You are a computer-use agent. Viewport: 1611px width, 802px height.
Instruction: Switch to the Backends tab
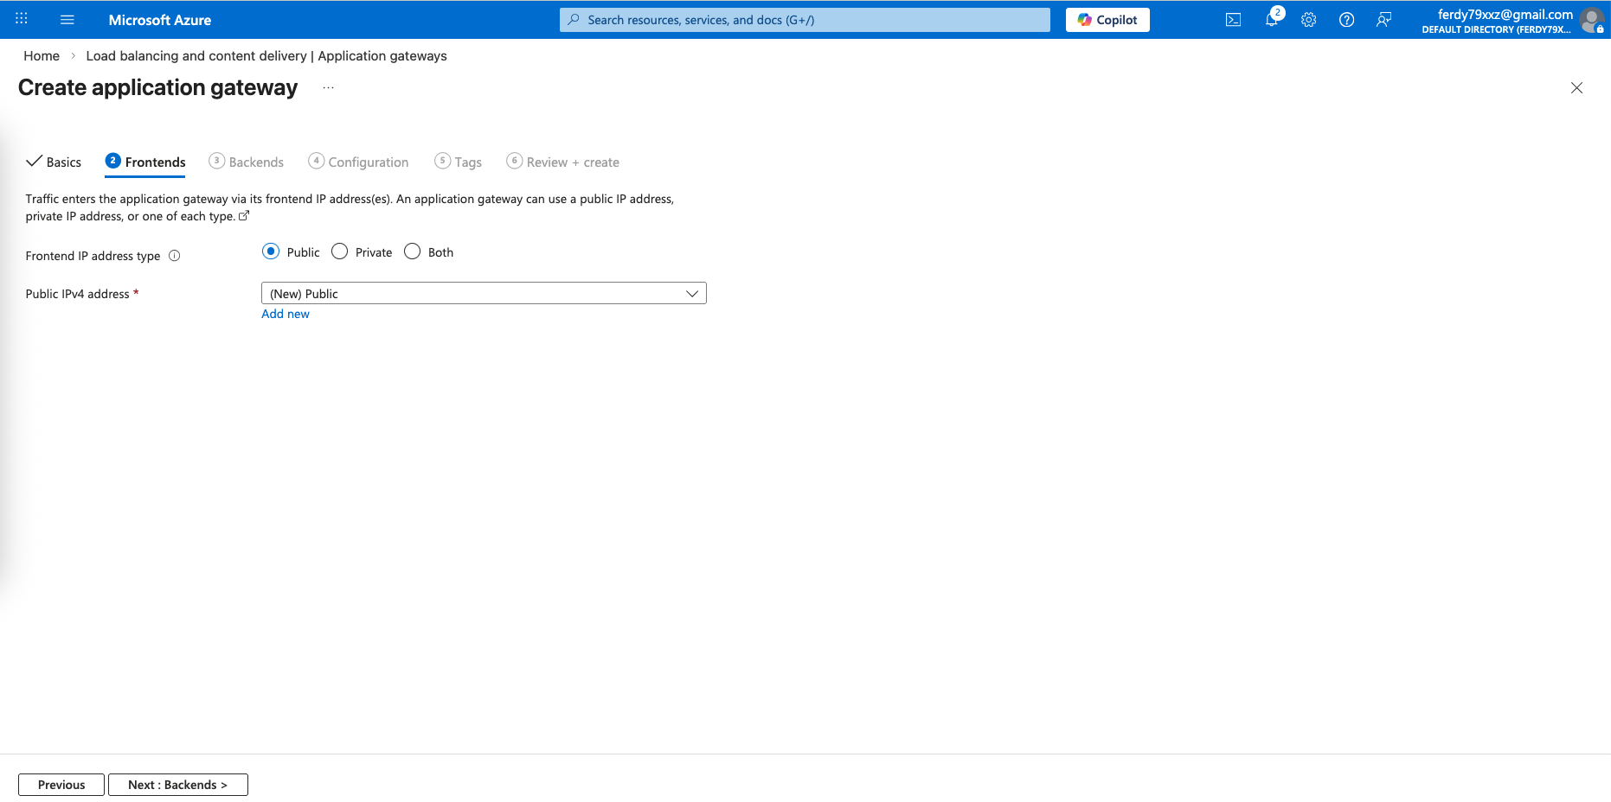[247, 162]
